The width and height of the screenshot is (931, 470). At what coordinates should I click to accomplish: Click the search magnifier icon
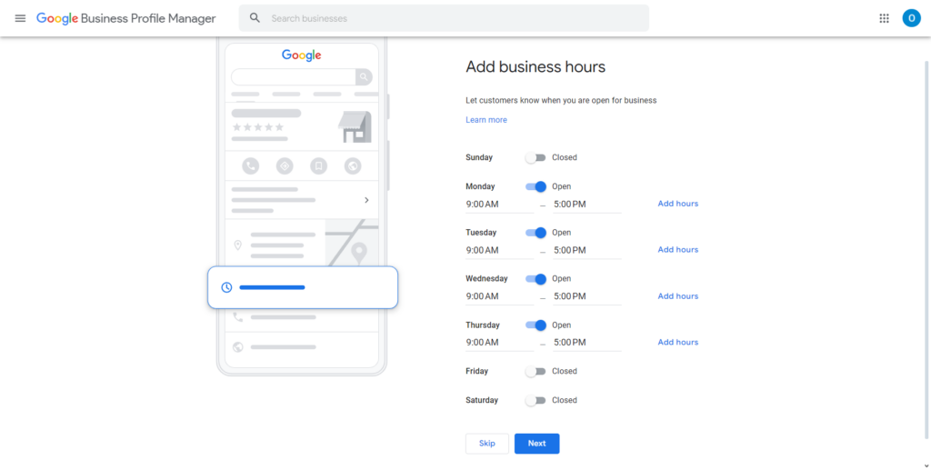[x=255, y=18]
